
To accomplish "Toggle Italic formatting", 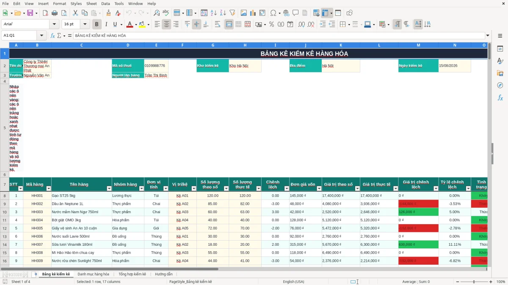I will (106, 24).
